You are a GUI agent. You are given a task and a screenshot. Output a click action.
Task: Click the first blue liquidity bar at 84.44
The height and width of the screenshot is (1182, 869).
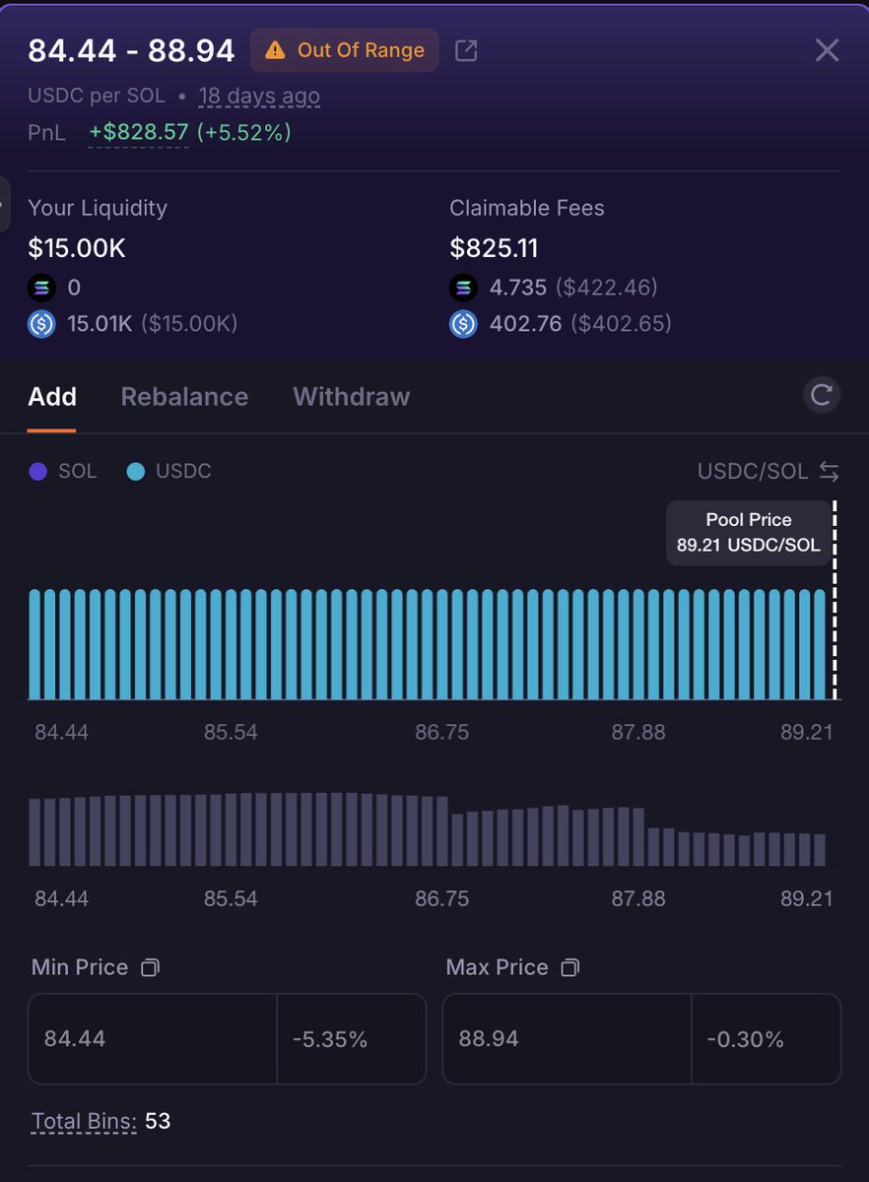click(35, 644)
